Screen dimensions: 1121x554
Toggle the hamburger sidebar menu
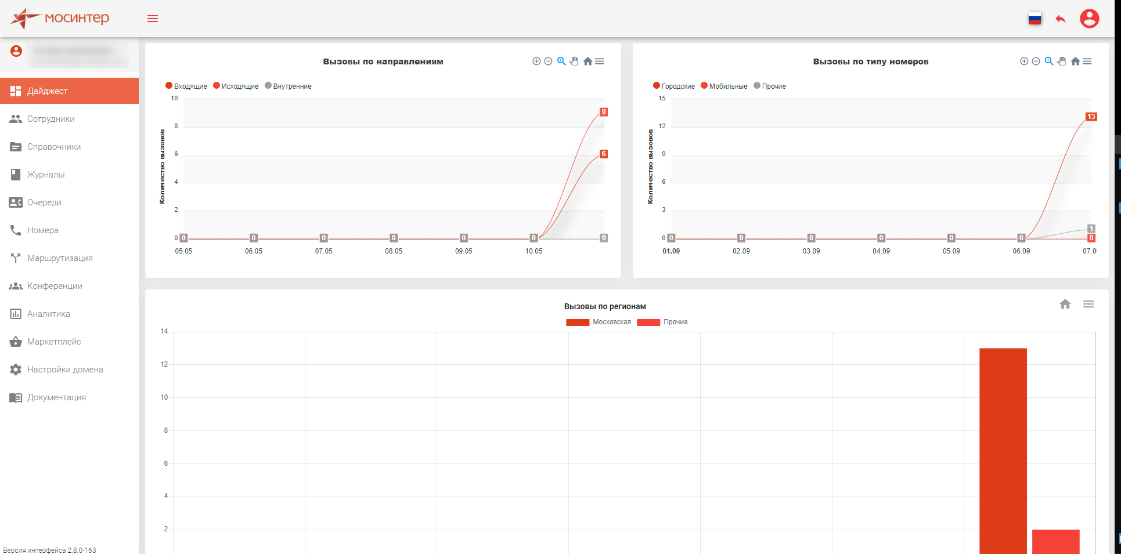[x=153, y=19]
